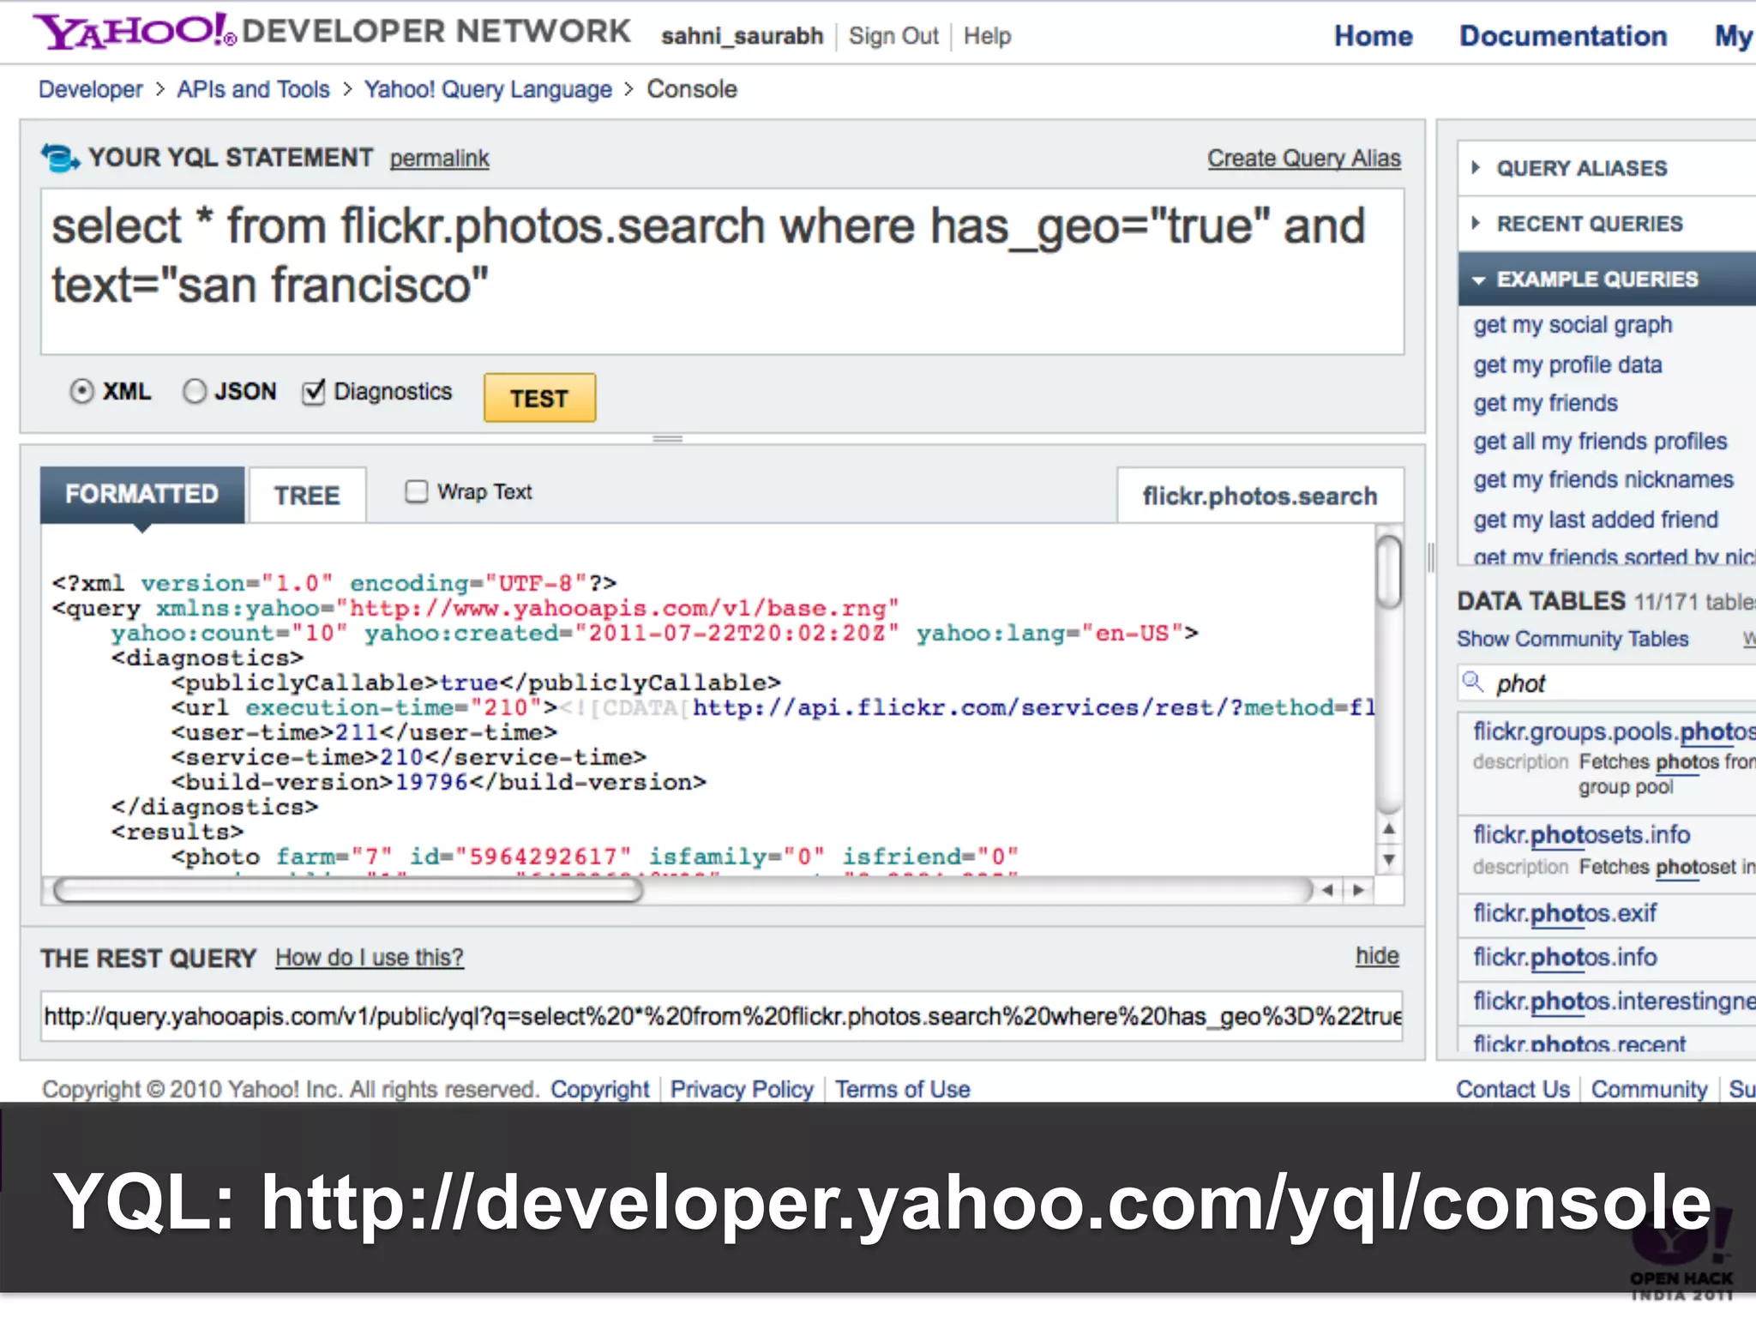Viewport: 1756px width, 1317px height.
Task: Expand the Query Aliases section
Action: (x=1606, y=168)
